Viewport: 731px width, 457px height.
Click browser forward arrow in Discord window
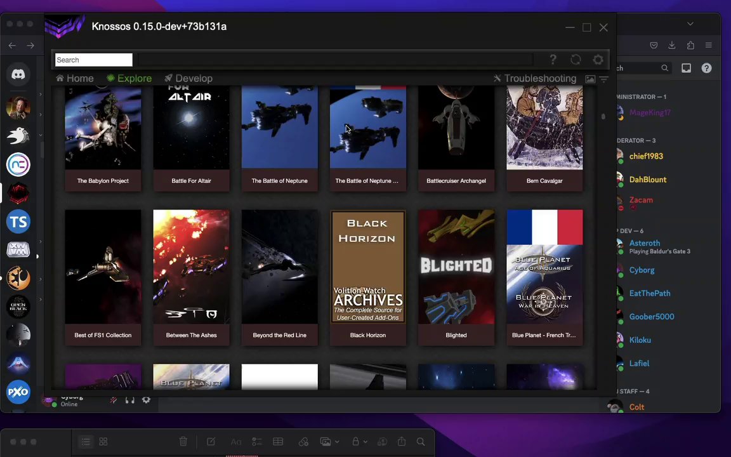(x=30, y=45)
